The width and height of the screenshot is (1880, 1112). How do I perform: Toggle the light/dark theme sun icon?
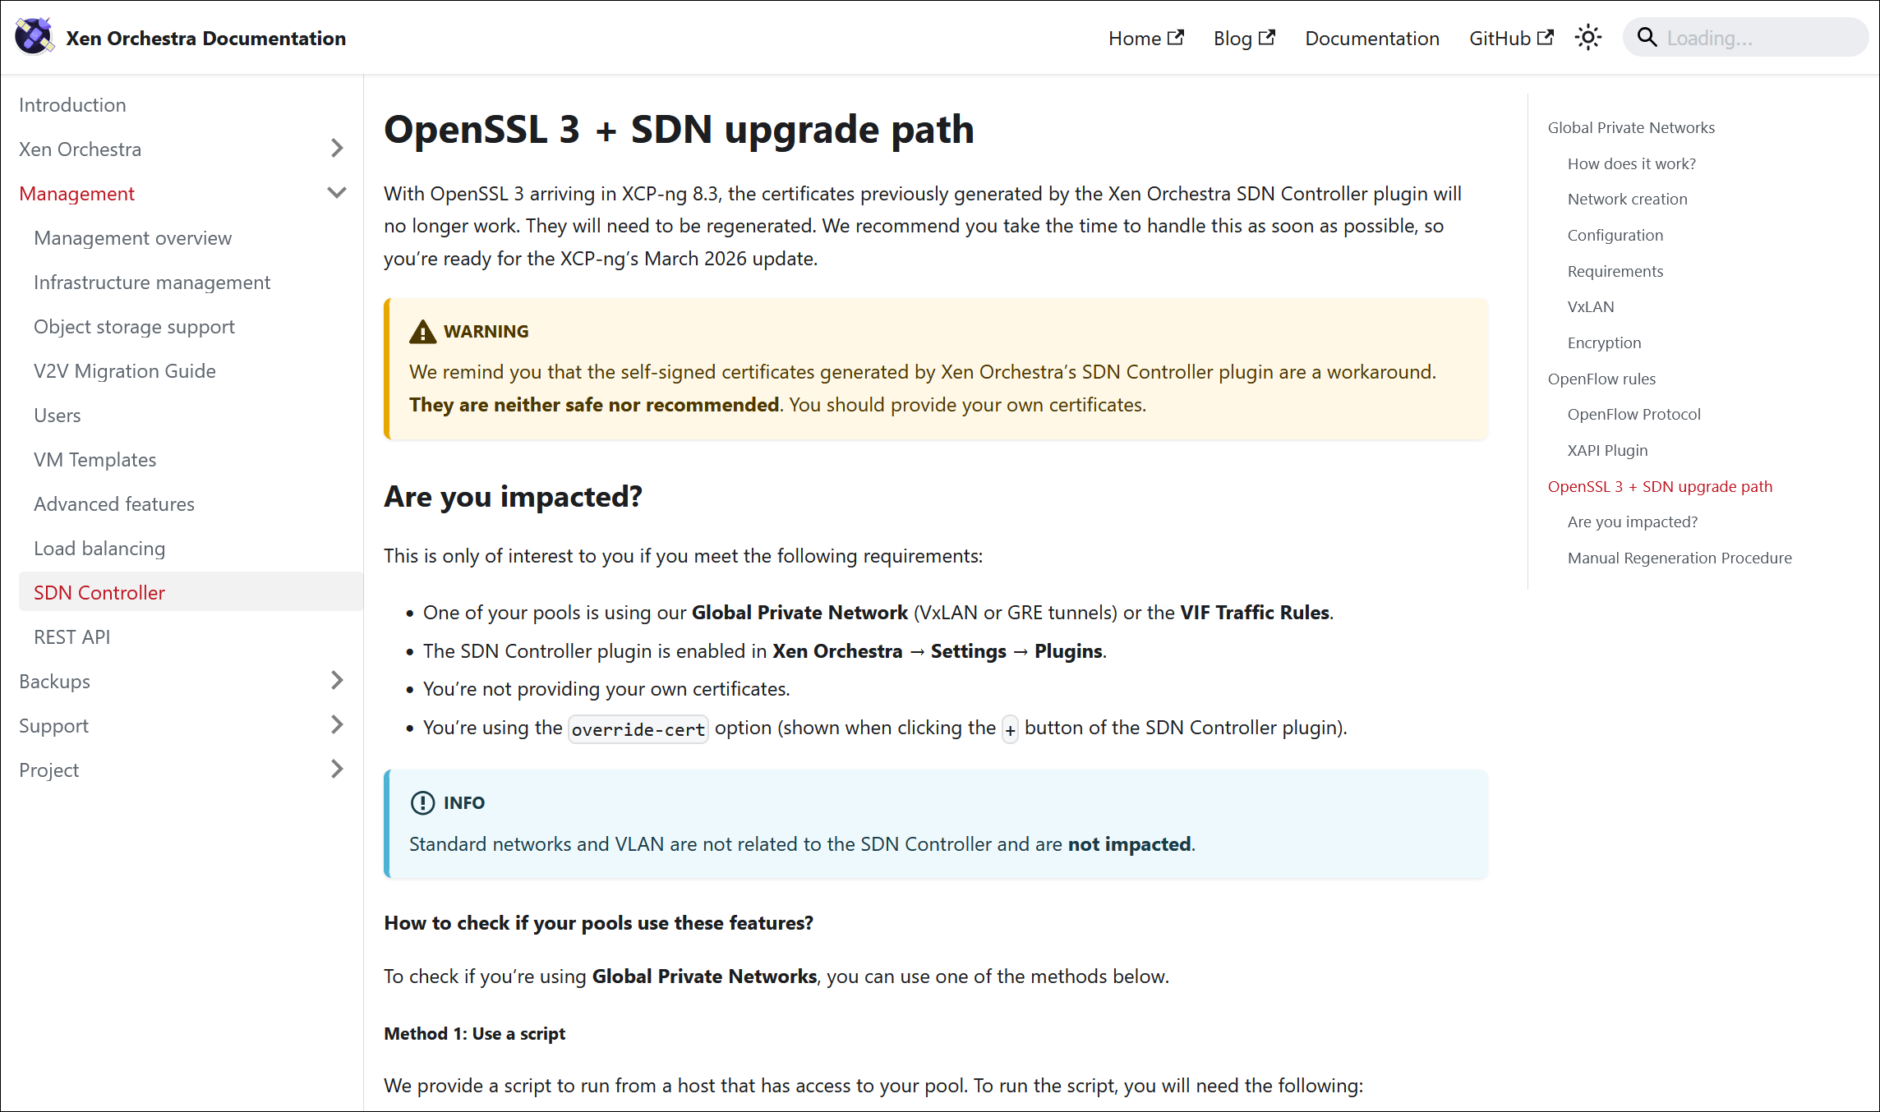coord(1587,38)
